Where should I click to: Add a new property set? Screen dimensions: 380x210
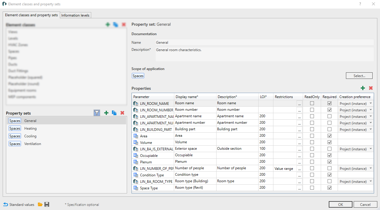[106, 113]
